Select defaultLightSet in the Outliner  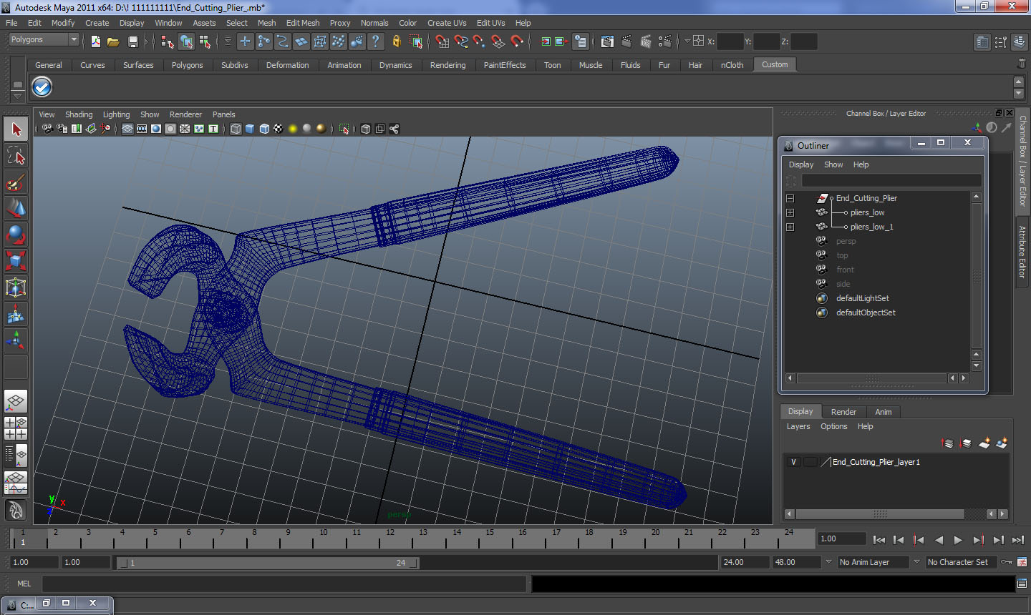862,298
